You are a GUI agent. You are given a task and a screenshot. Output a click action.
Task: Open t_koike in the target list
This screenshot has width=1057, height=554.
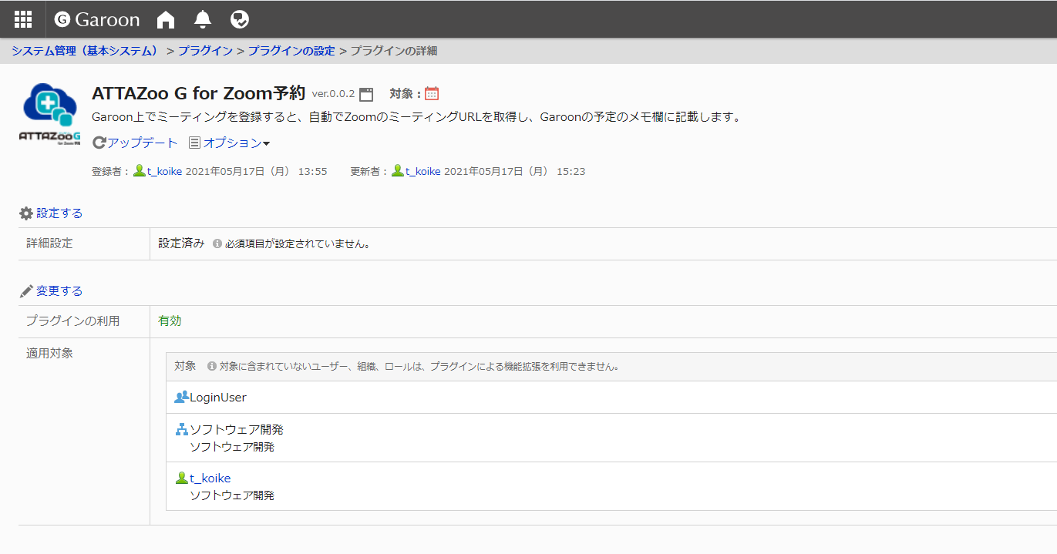coord(210,478)
